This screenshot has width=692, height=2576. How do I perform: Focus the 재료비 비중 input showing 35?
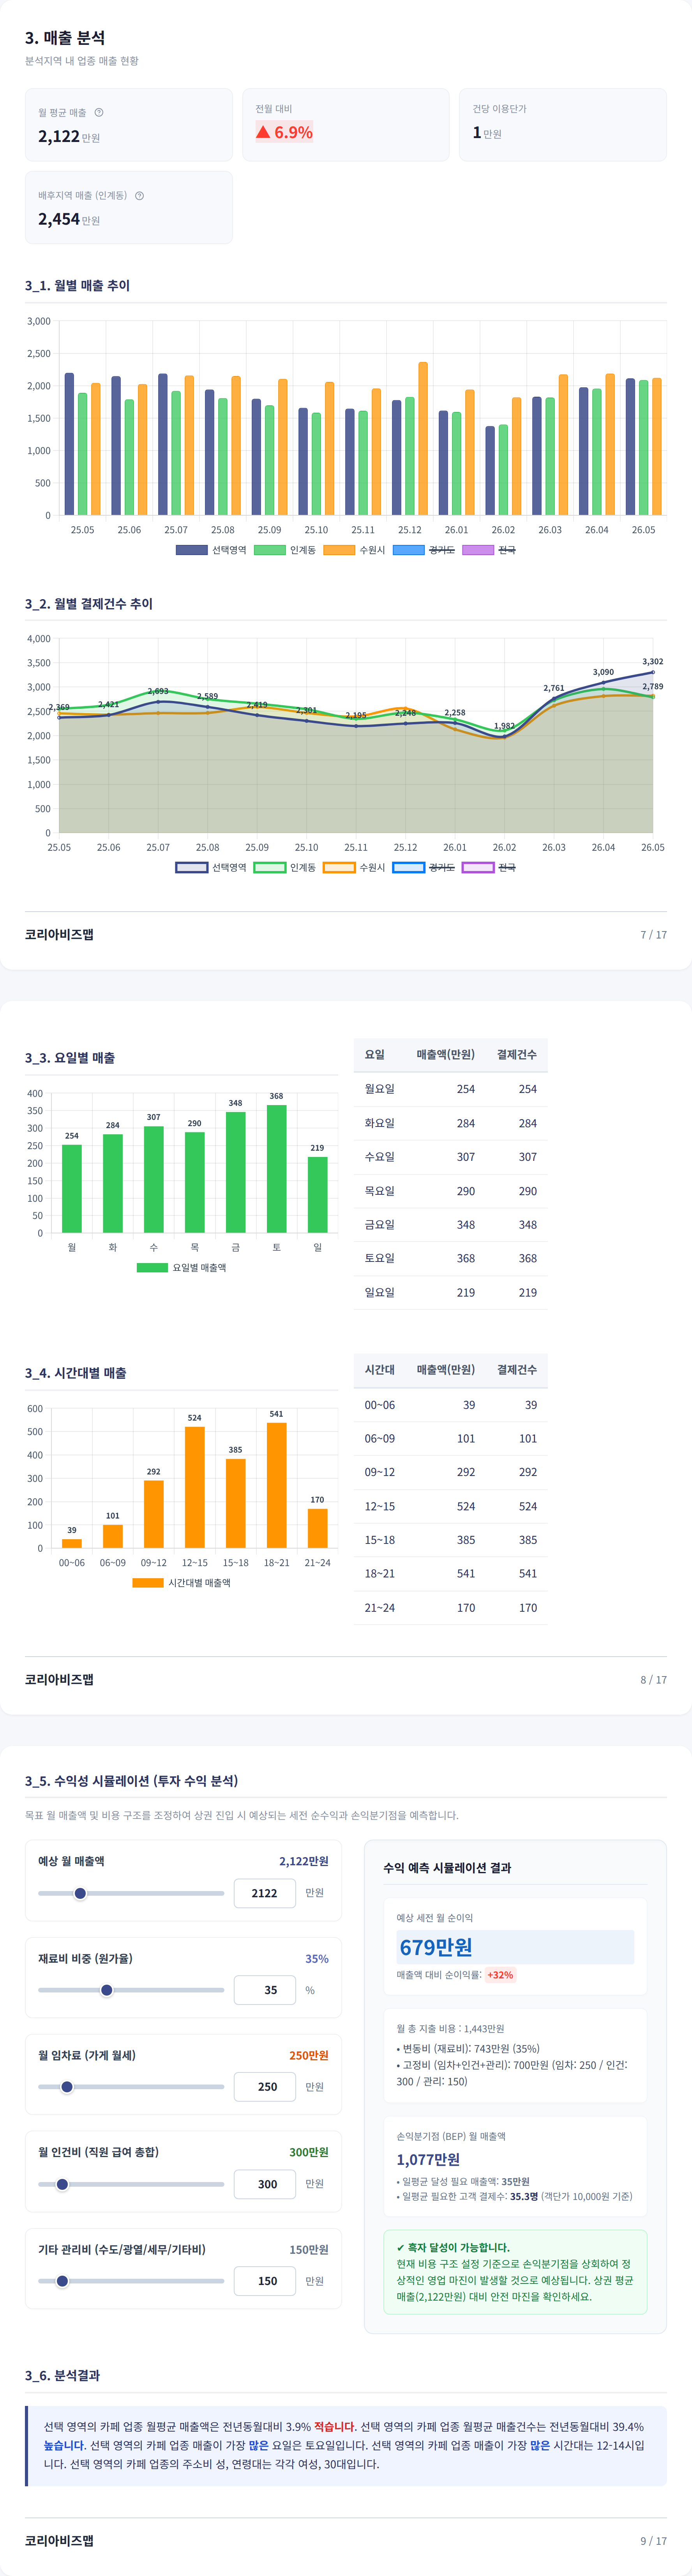(x=265, y=1990)
